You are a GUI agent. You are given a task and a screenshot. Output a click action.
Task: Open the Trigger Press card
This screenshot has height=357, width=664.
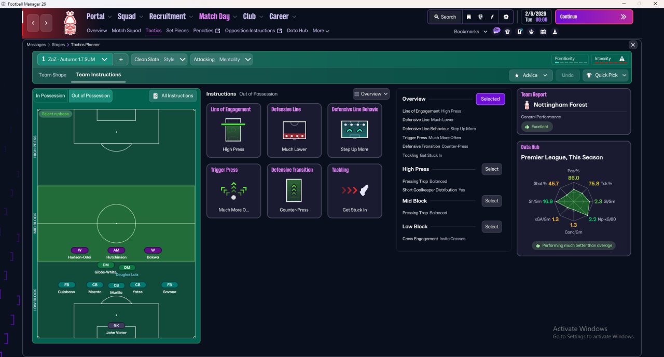click(x=234, y=191)
